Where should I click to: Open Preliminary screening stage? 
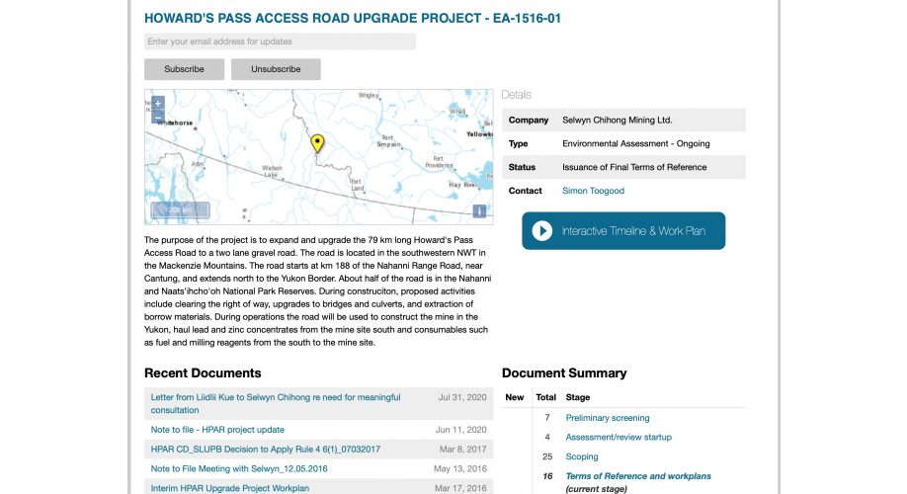point(608,418)
